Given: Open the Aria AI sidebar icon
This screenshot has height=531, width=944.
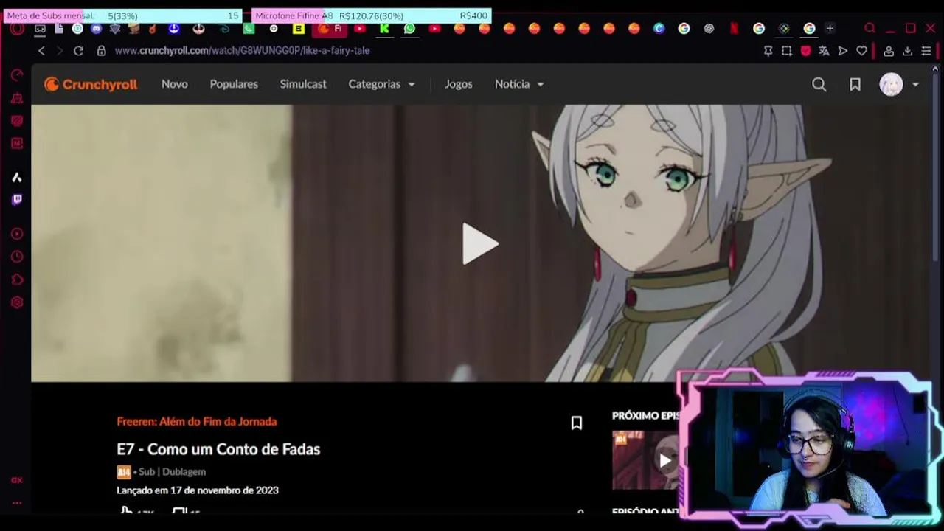Looking at the screenshot, I should point(17,178).
